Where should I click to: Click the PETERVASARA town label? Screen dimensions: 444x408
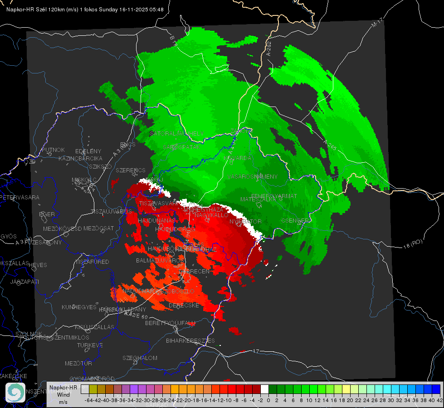coord(20,197)
